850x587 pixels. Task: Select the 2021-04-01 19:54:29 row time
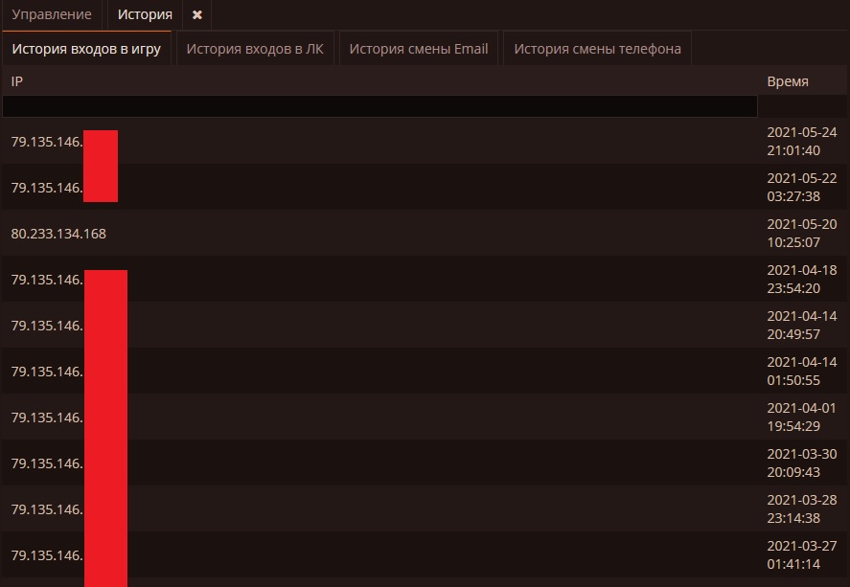(802, 417)
